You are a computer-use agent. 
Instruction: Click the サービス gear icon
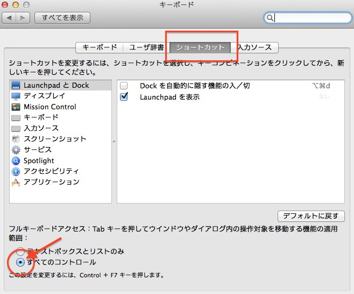(x=16, y=150)
